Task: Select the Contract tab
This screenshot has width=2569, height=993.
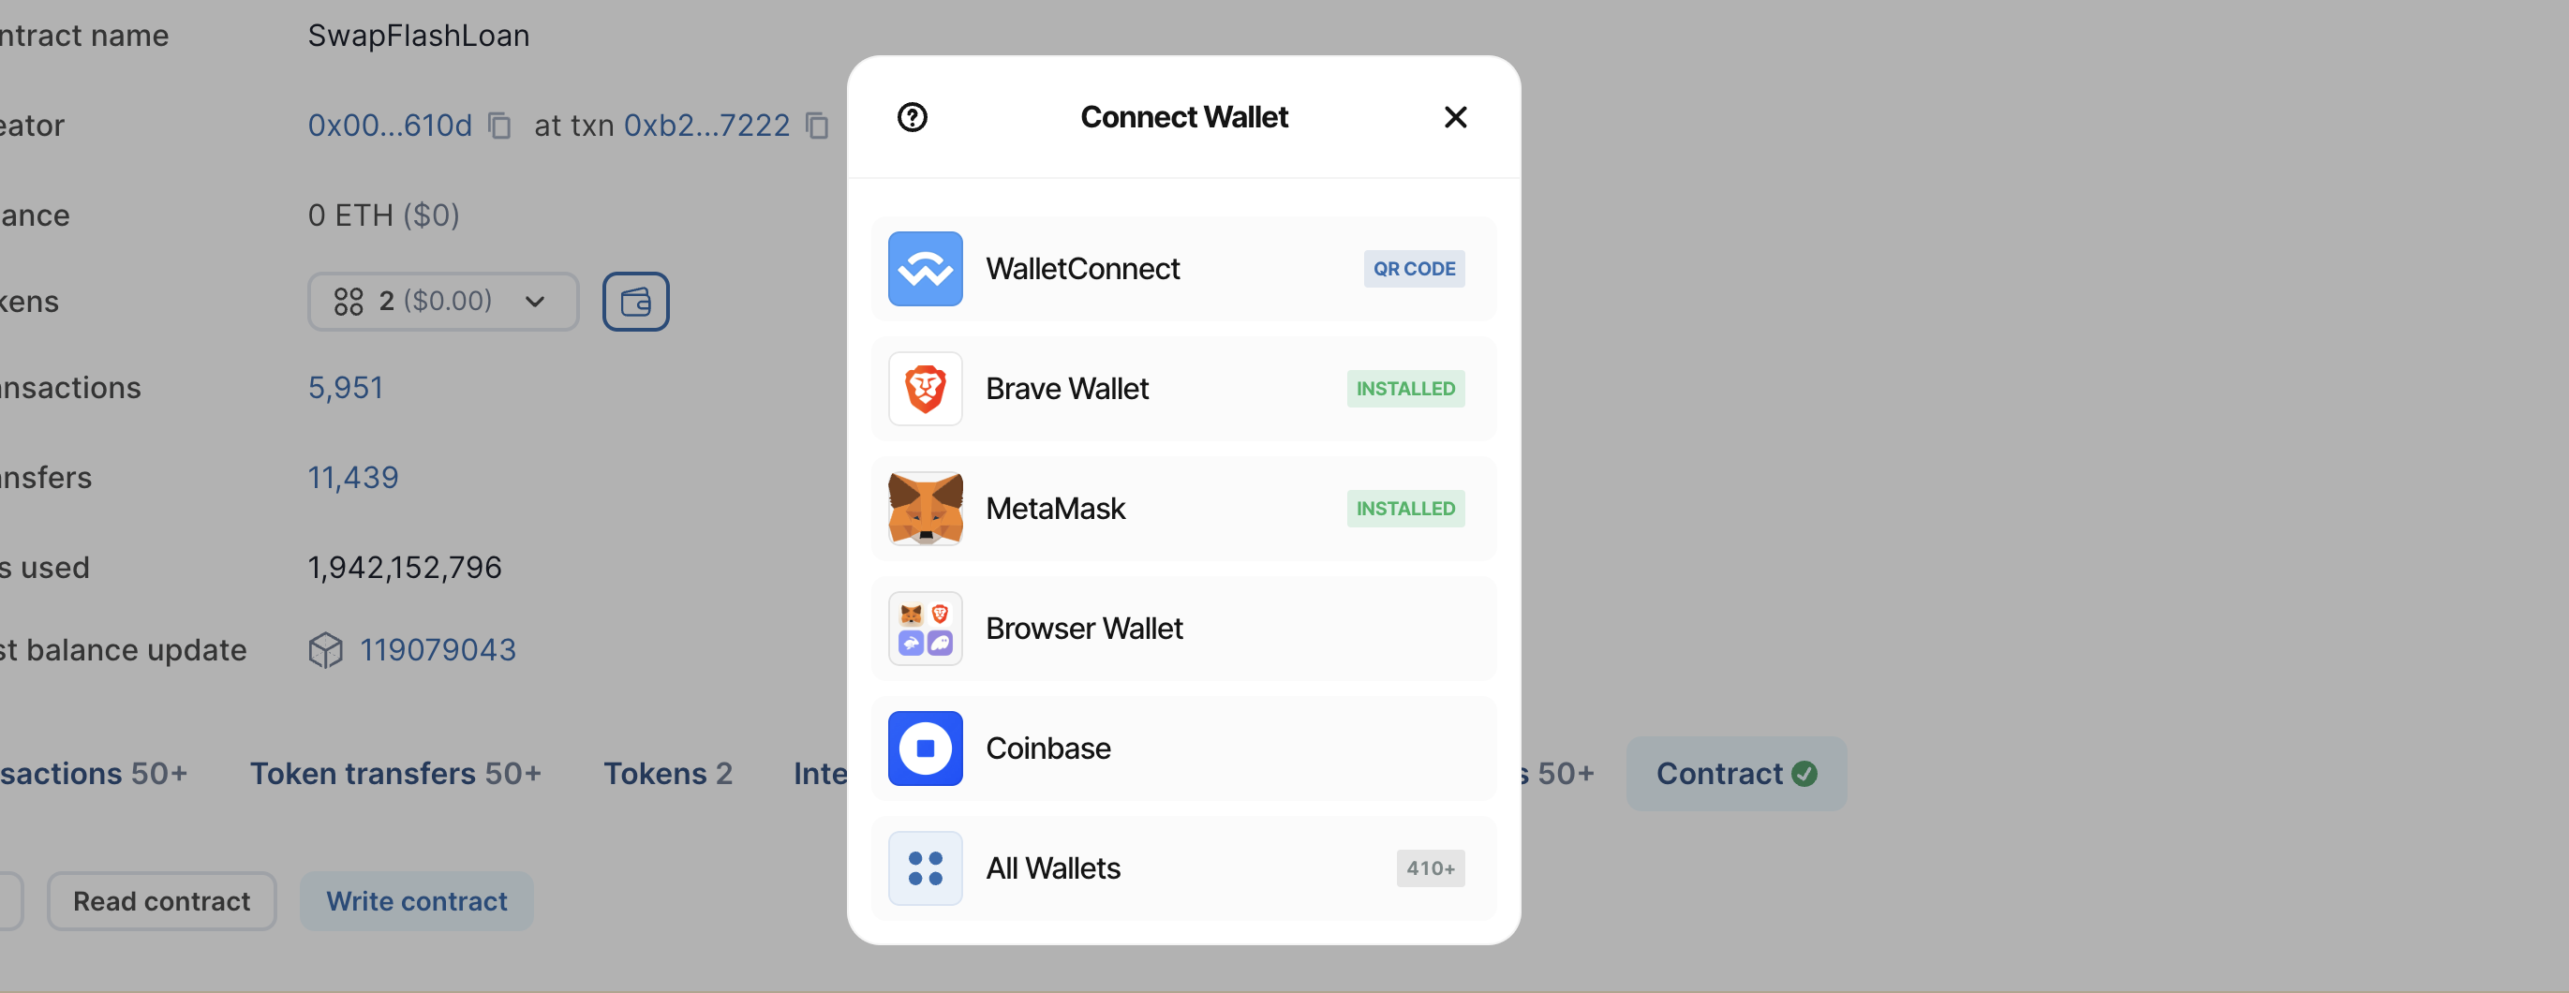Action: click(x=1735, y=774)
